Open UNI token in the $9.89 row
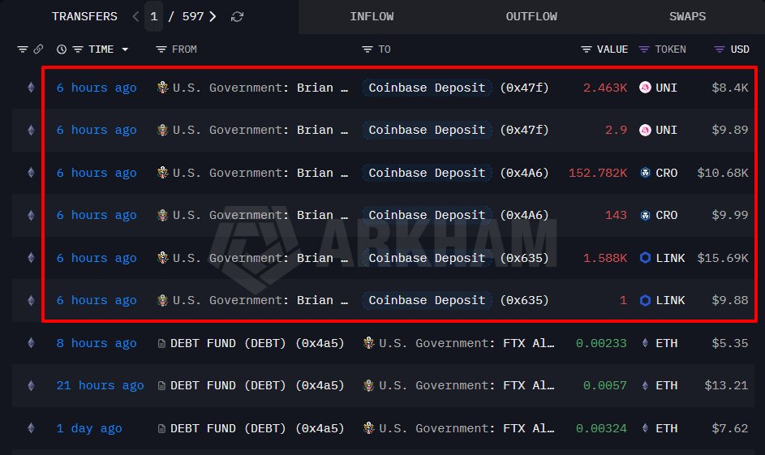 [x=658, y=131]
